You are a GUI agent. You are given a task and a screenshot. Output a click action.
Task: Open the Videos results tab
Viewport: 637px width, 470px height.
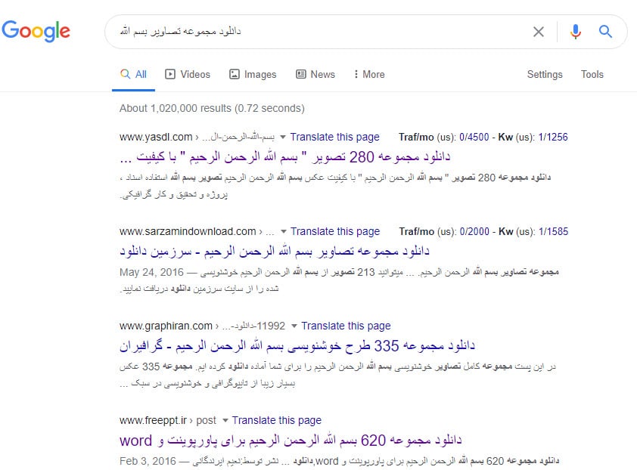tap(188, 74)
